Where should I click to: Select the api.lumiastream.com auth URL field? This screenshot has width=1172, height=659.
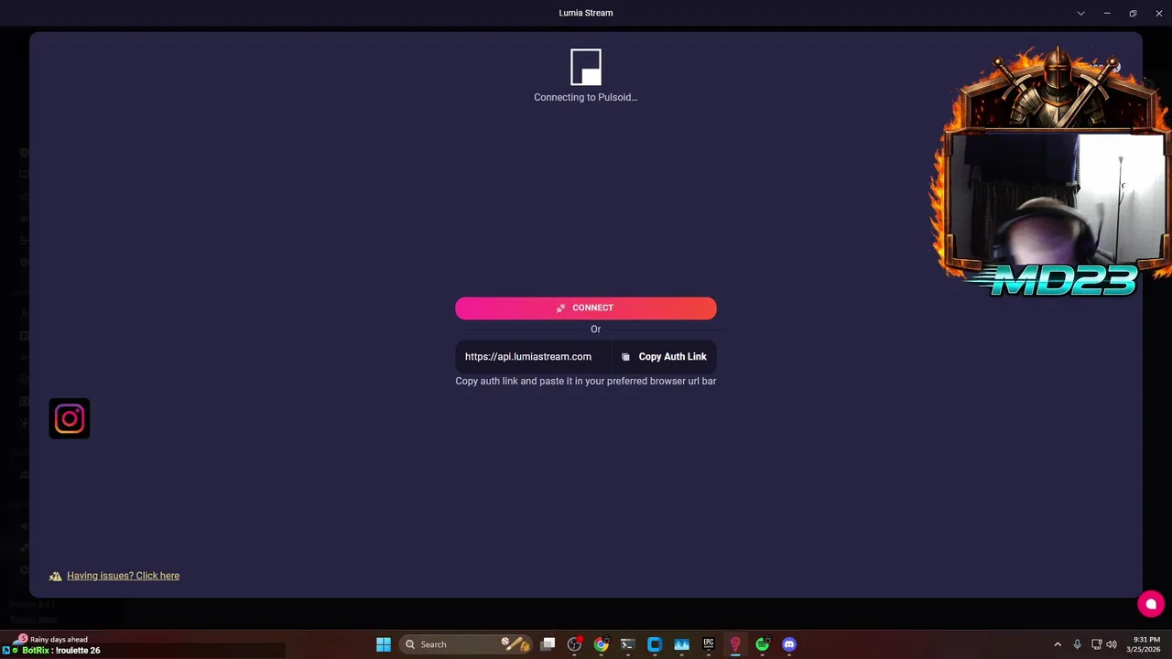click(533, 357)
